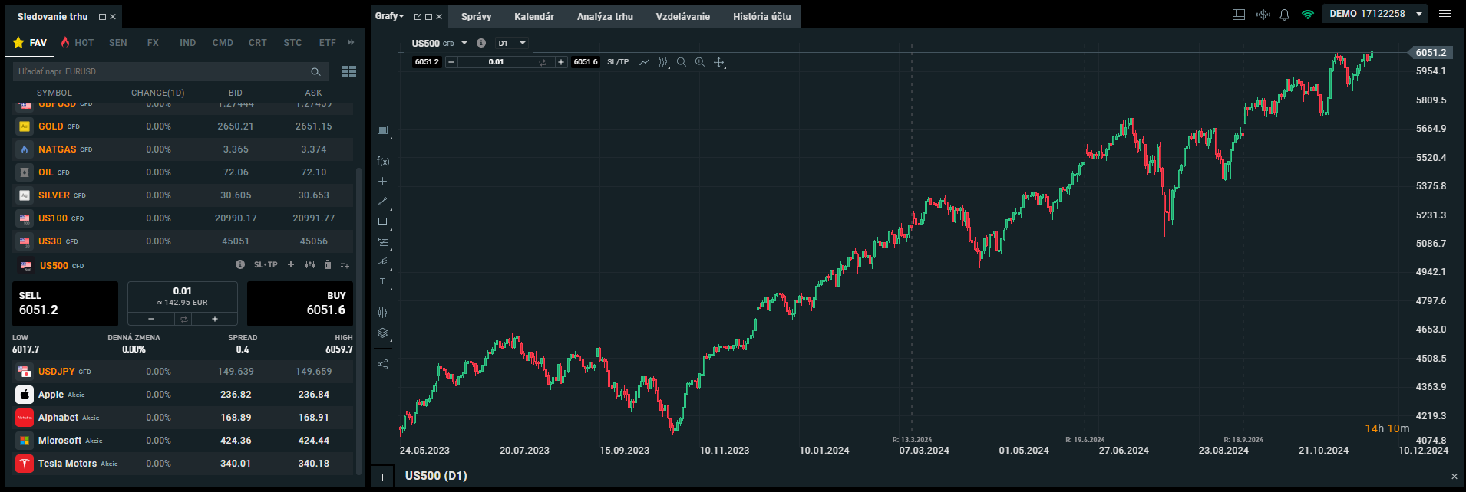Expand the DEMO 17122258 account dropdown

point(1419,14)
